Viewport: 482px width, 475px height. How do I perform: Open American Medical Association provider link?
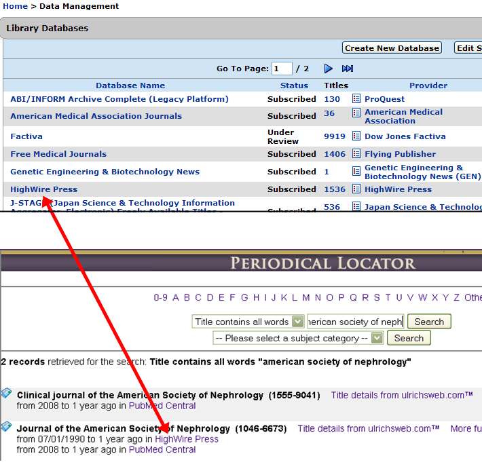[x=403, y=116]
